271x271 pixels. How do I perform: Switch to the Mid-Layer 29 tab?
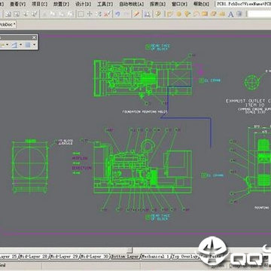(64, 257)
